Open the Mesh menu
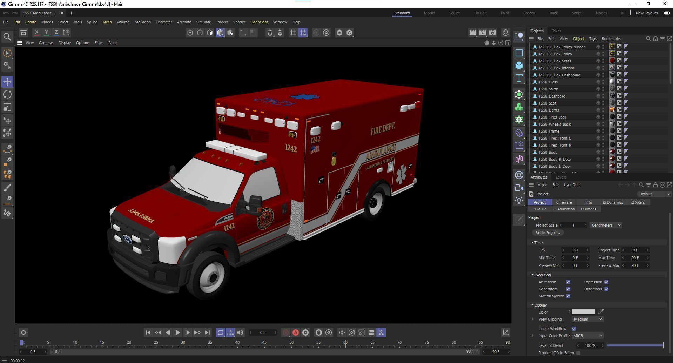 coord(107,22)
